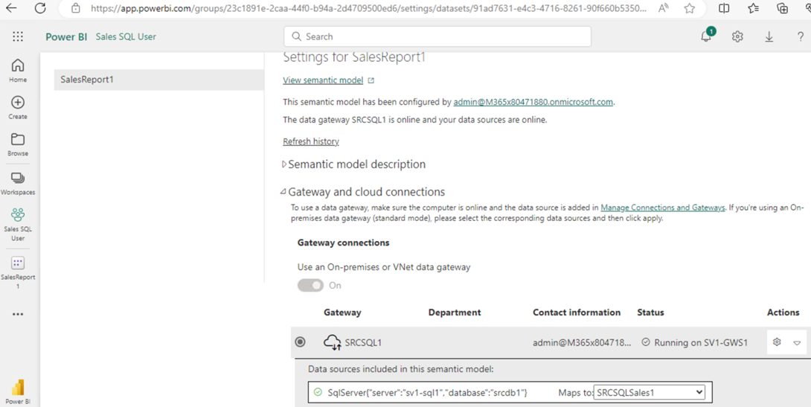Go to Home in the sidebar
This screenshot has height=407, width=811.
18,71
